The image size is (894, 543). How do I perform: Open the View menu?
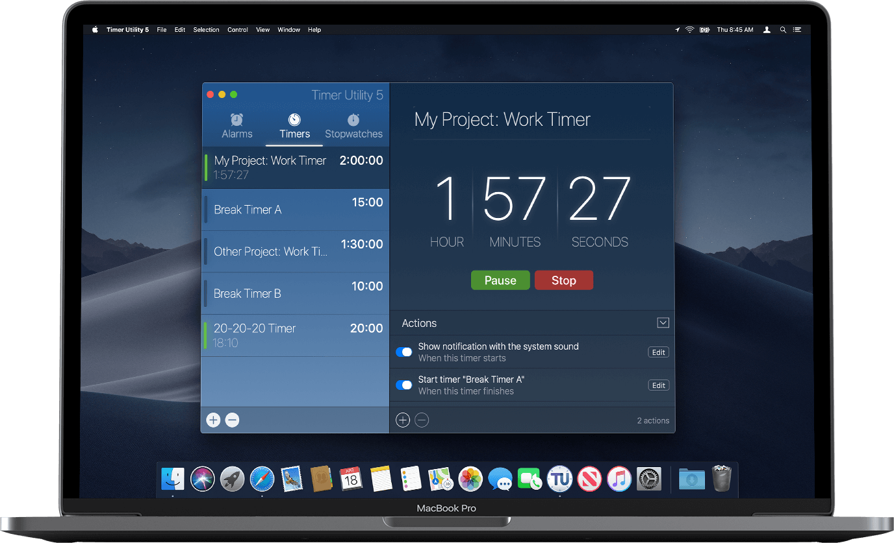[263, 30]
